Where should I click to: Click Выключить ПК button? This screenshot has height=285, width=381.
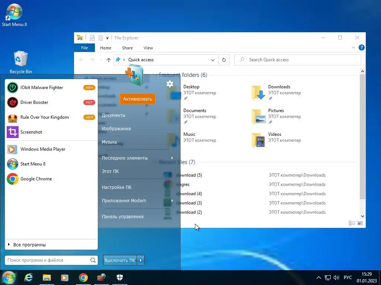[x=120, y=260]
